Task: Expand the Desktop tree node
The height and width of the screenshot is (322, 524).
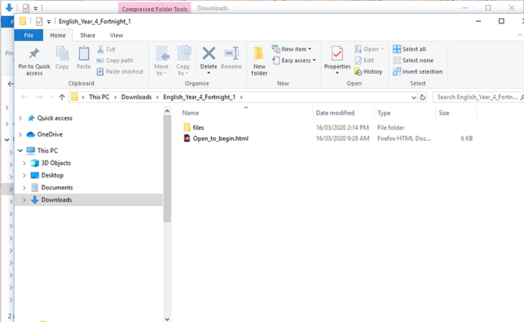Action: pyautogui.click(x=24, y=175)
